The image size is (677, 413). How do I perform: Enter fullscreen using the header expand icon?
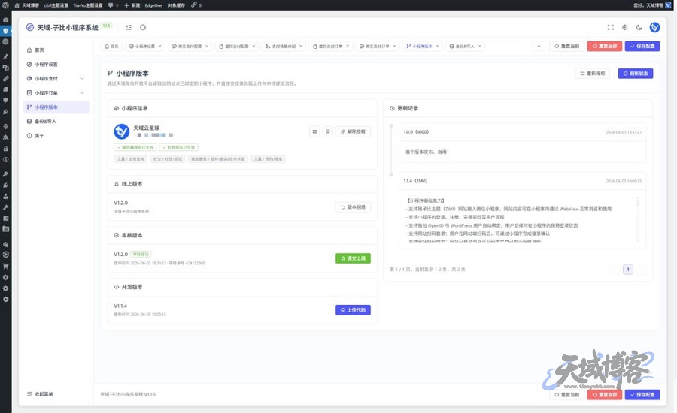click(611, 27)
